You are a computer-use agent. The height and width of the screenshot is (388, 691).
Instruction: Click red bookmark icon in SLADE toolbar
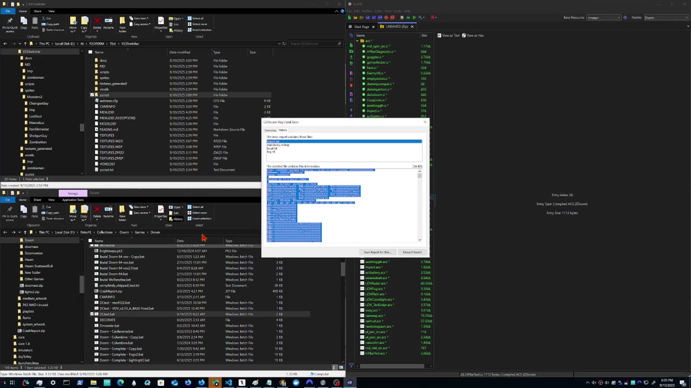pyautogui.click(x=432, y=17)
